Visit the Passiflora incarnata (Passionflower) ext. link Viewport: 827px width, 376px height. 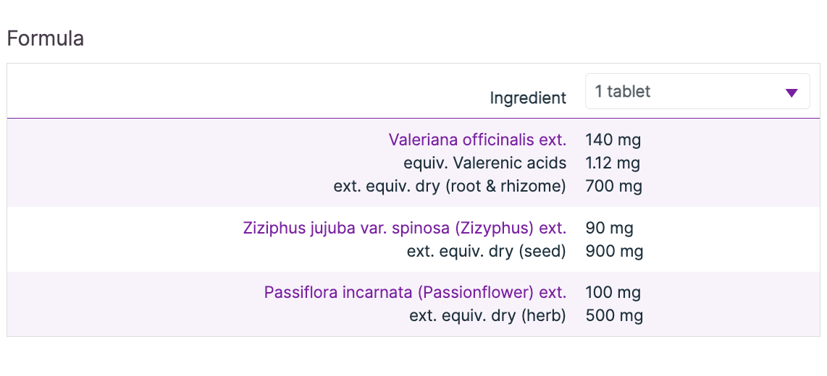click(x=415, y=293)
